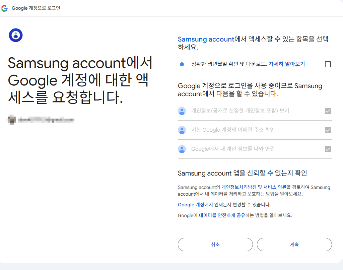This screenshot has width=343, height=270.
Task: Check the 정확한 생년월일 확인 및 다운로드 checkbox
Action: 328,64
